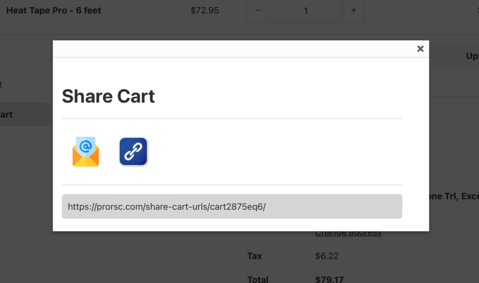This screenshot has height=283, width=479.
Task: Click the truncated shipping address text
Action: point(454,196)
